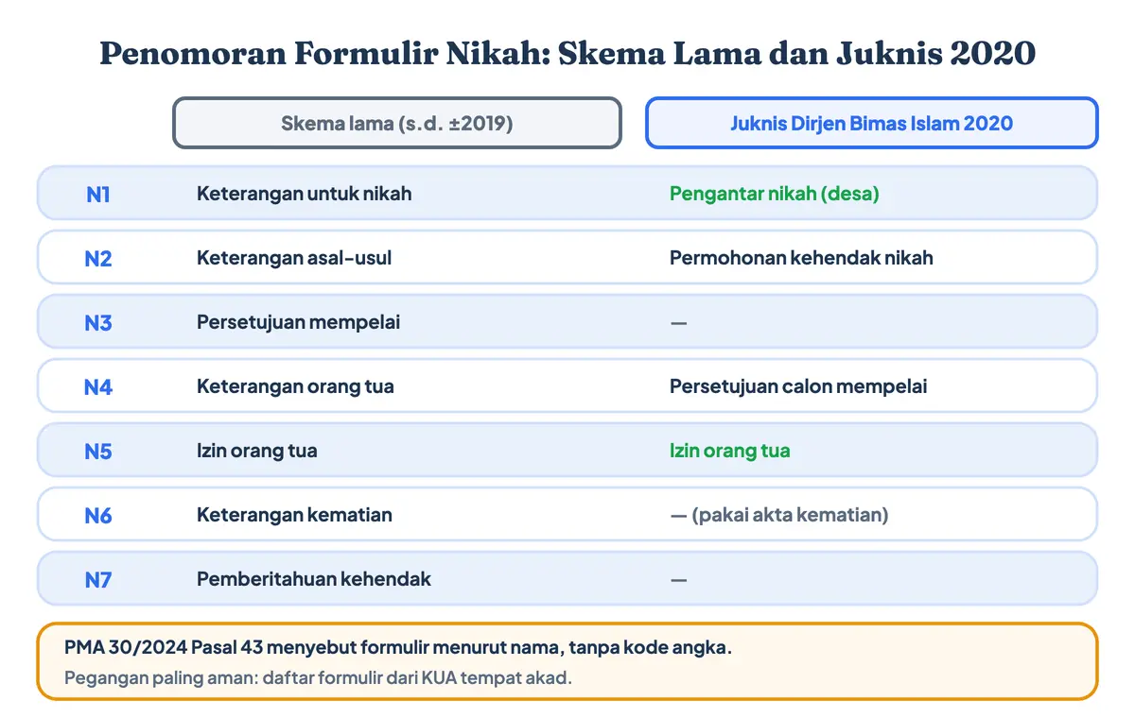The width and height of the screenshot is (1135, 718).
Task: Click the title "Penomoran Formulir Nikah: Skema Lama dan Juknis 2020"
Action: point(567,54)
